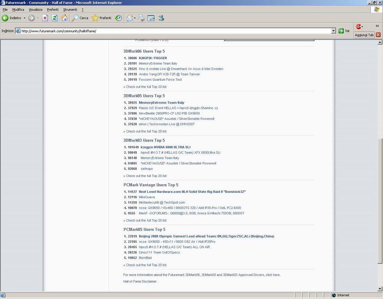Click the page icon in the address bar
Screen dimensions: 383x299
(x=18, y=31)
